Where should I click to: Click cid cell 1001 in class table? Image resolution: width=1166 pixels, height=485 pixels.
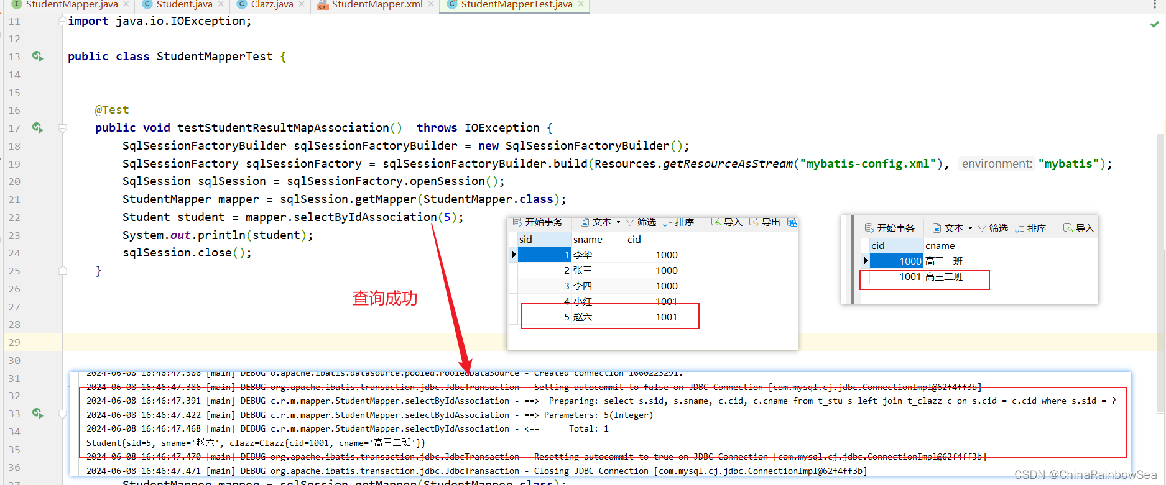pyautogui.click(x=896, y=276)
